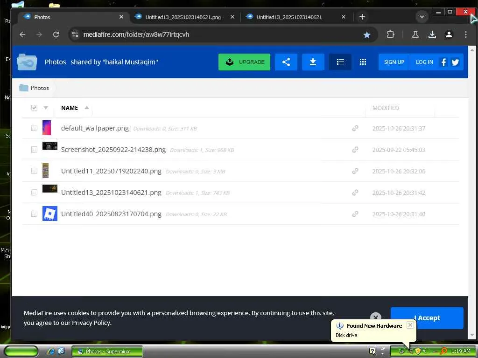Click the bookmark star icon
This screenshot has width=478, height=358.
367,35
